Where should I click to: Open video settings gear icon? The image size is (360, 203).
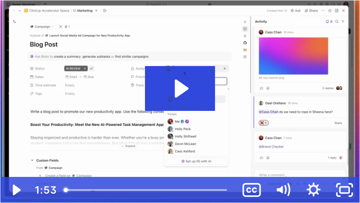[x=314, y=190]
